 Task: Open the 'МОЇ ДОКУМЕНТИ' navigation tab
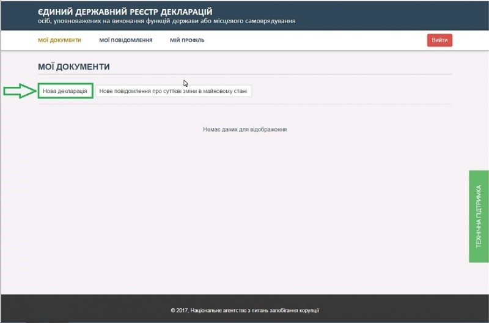coord(59,40)
